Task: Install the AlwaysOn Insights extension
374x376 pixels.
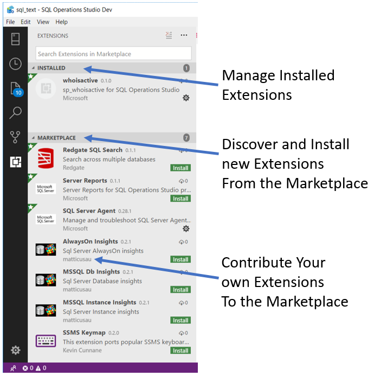Action: 180,259
